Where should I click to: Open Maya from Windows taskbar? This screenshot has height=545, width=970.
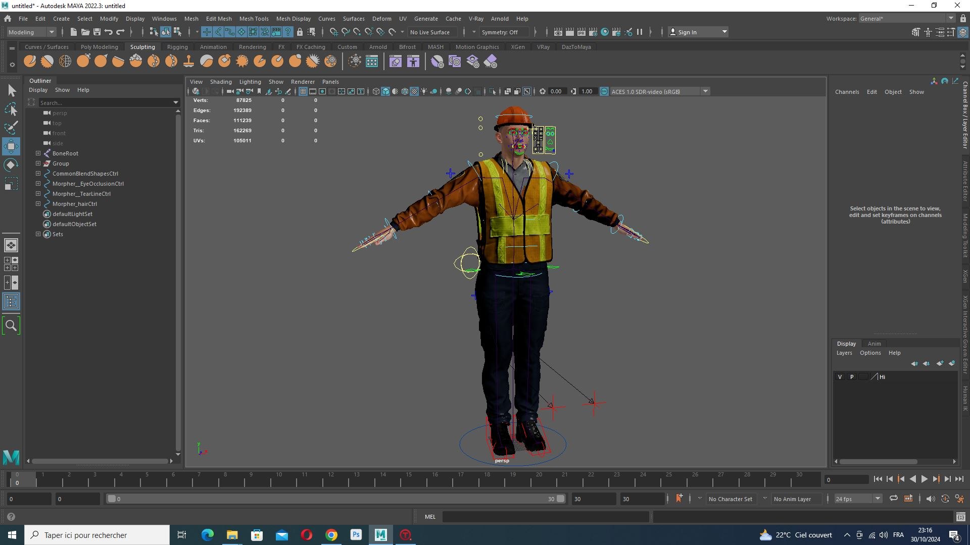380,535
